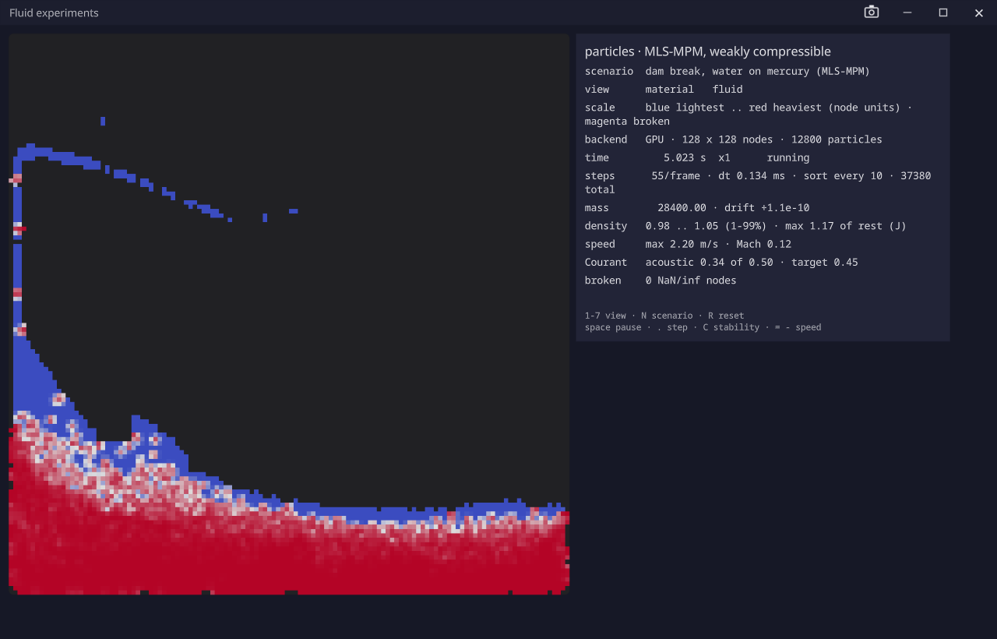Click the scenario text 'dam break, water on mercury (MLS-MPM)'

coord(758,72)
